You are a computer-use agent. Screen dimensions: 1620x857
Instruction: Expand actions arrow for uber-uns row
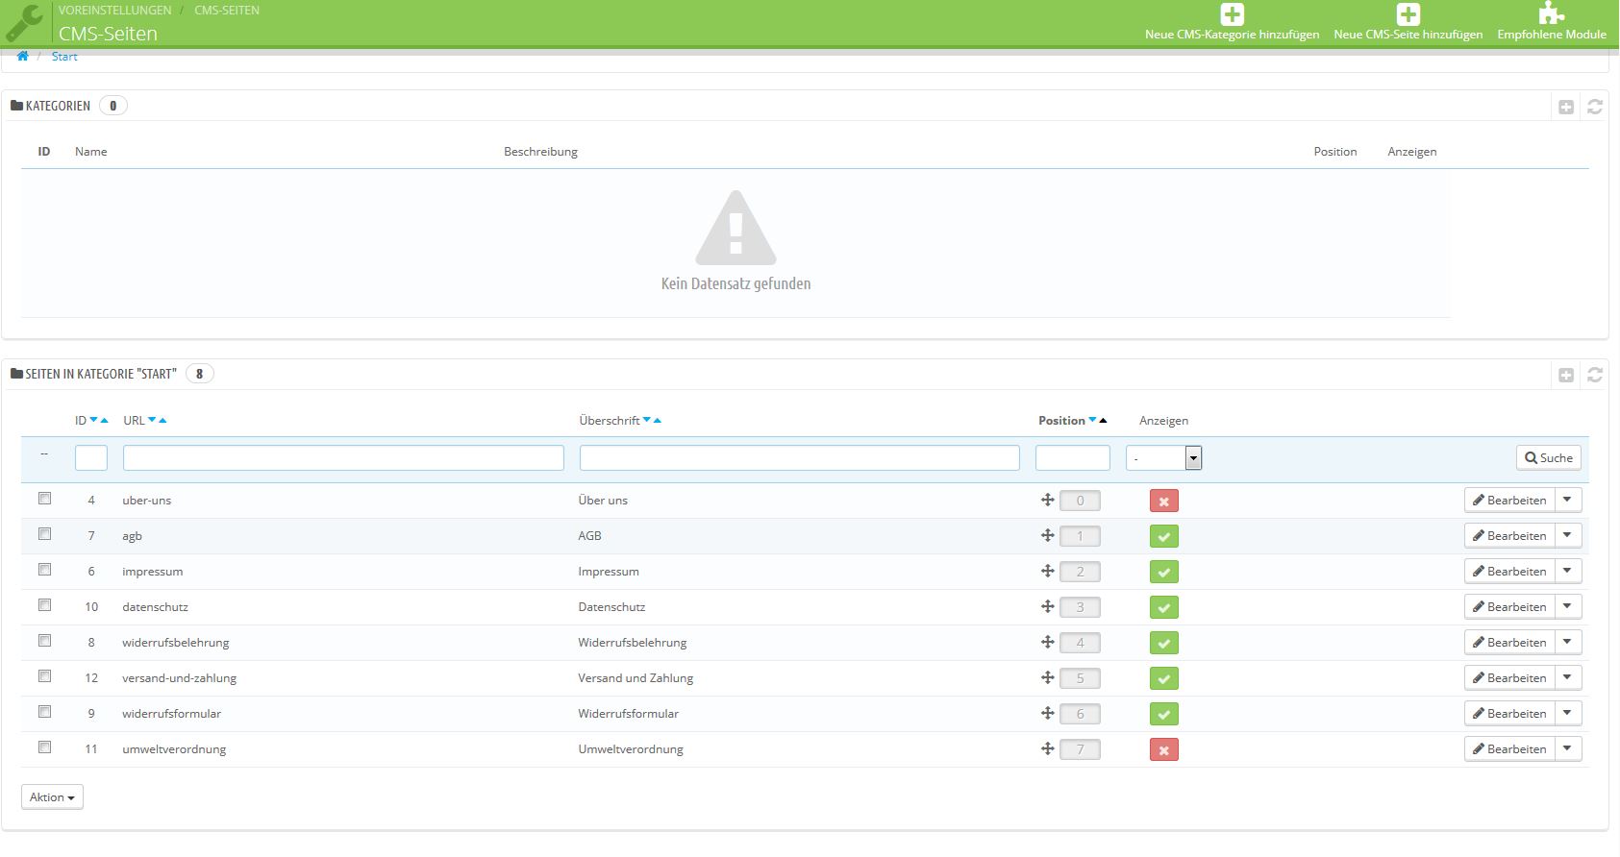coord(1567,500)
